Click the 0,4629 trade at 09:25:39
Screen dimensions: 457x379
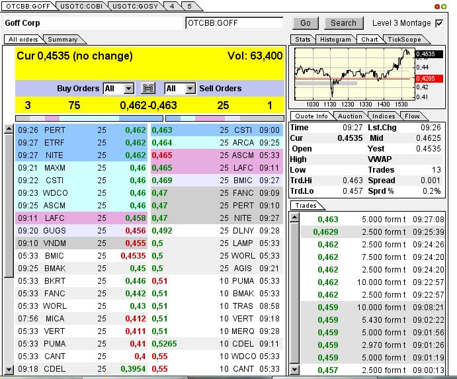[372, 232]
